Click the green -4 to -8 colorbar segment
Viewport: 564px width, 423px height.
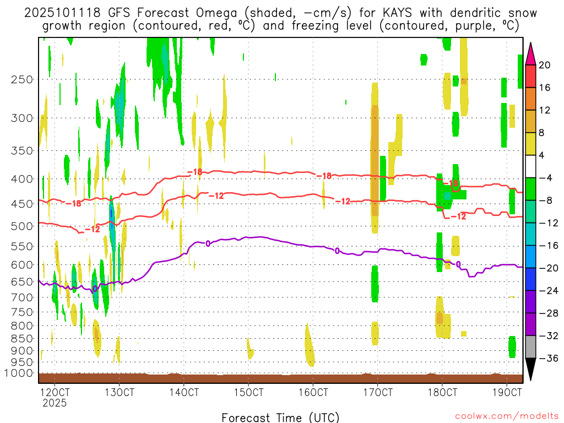click(x=530, y=189)
